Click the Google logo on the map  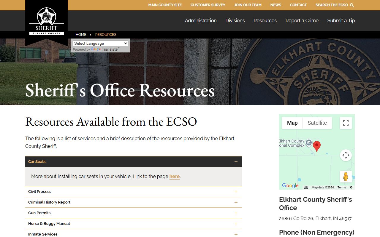(290, 186)
